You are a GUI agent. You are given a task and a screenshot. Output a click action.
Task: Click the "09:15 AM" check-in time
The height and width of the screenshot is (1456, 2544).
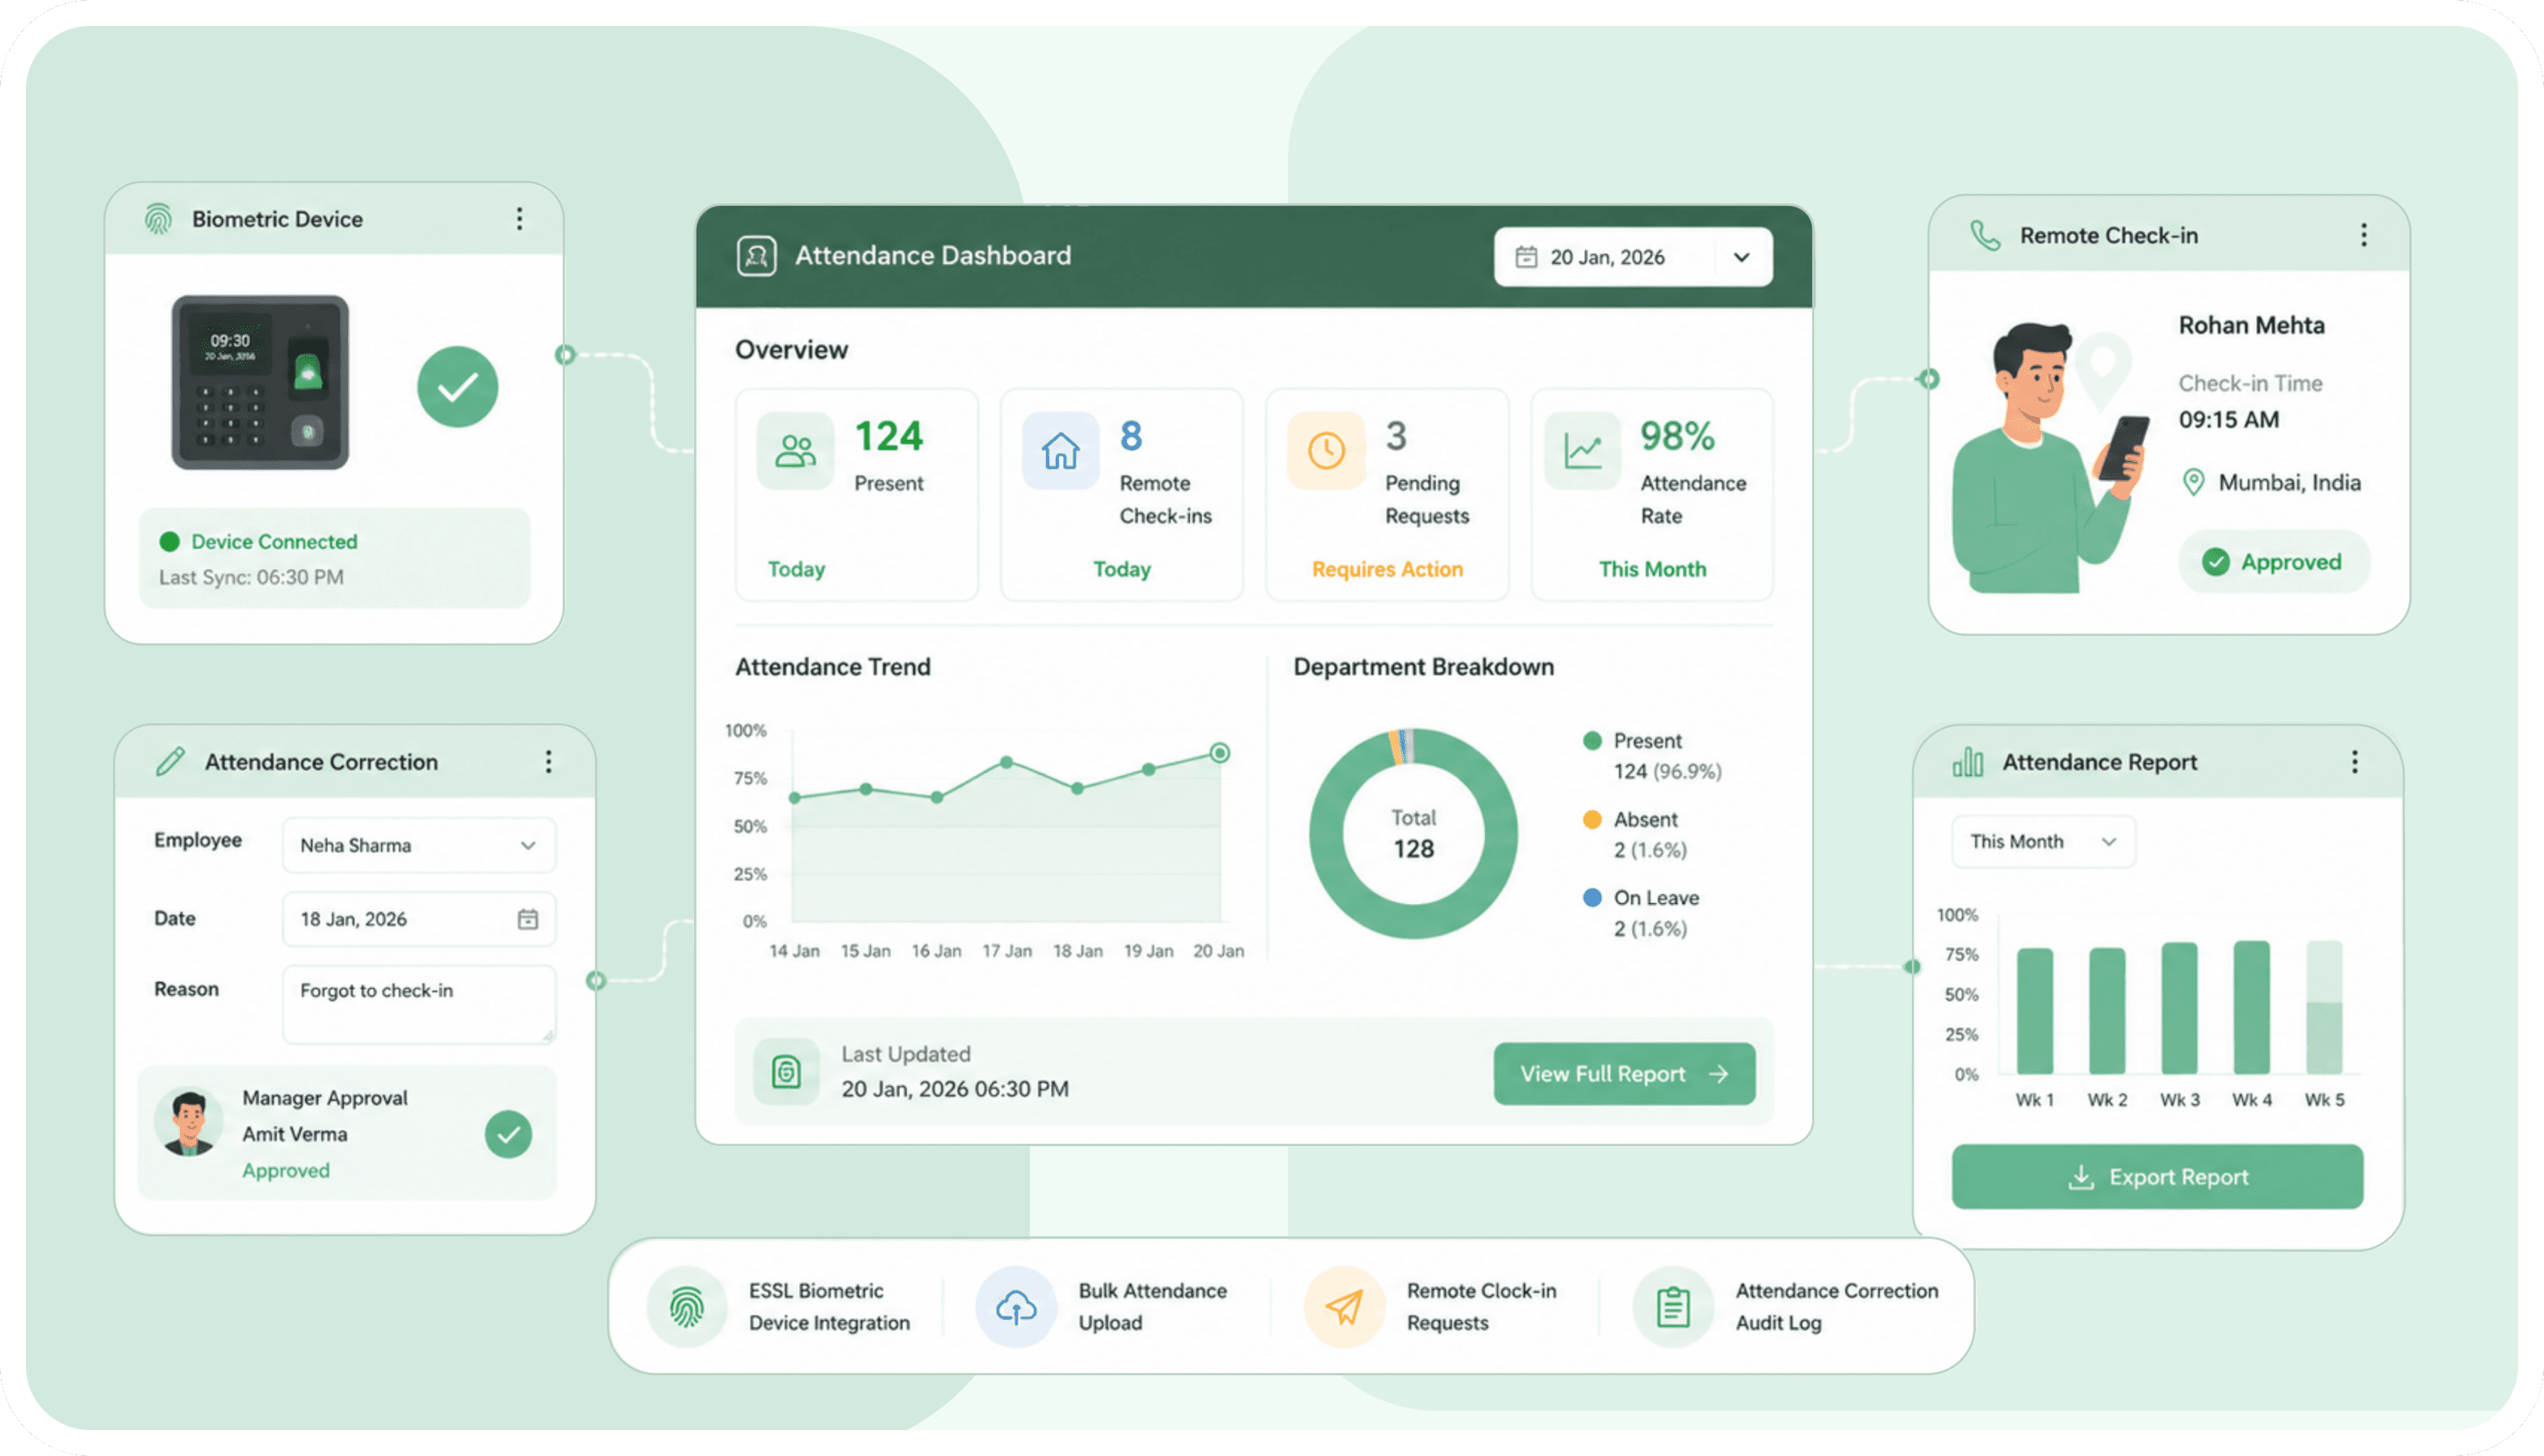tap(2229, 420)
